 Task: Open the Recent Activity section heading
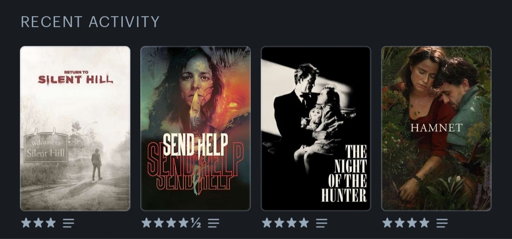point(90,22)
